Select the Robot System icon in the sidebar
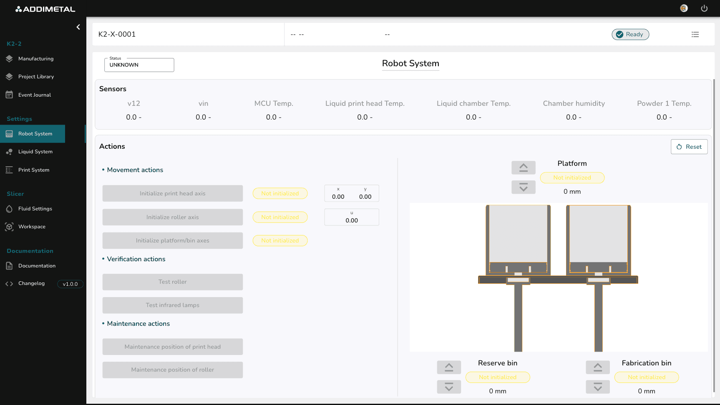Screen dimensions: 720x405 (9, 133)
